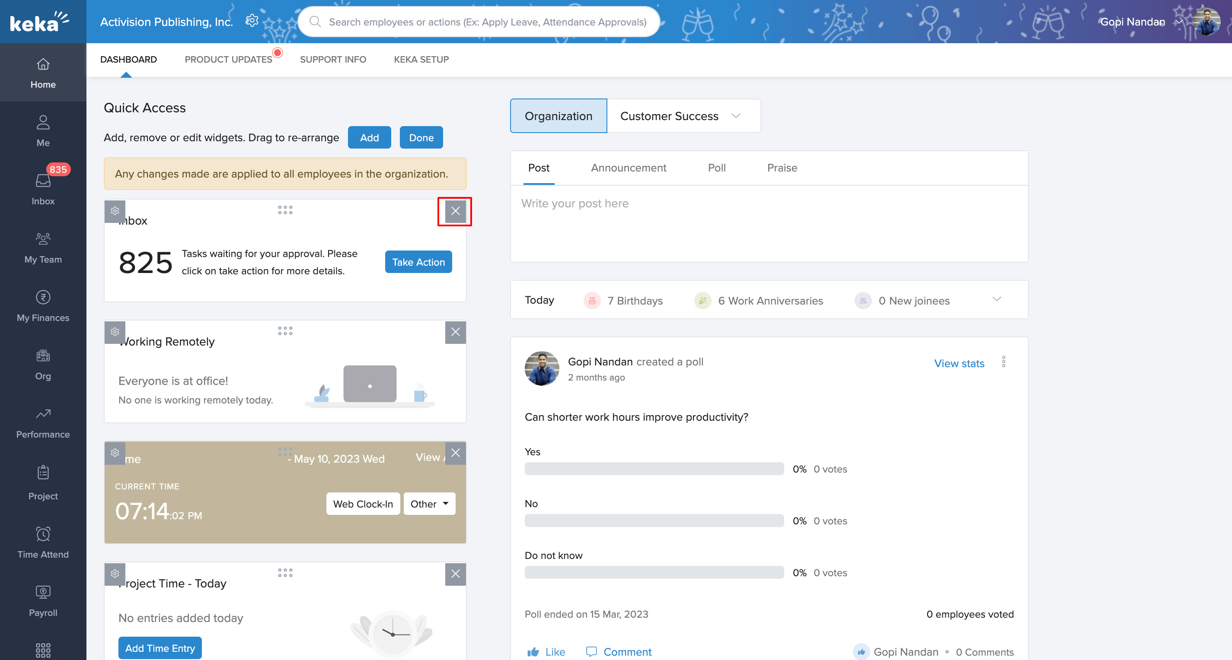Image resolution: width=1232 pixels, height=660 pixels.
Task: Open the Other clock-in options dropdown
Action: (430, 504)
